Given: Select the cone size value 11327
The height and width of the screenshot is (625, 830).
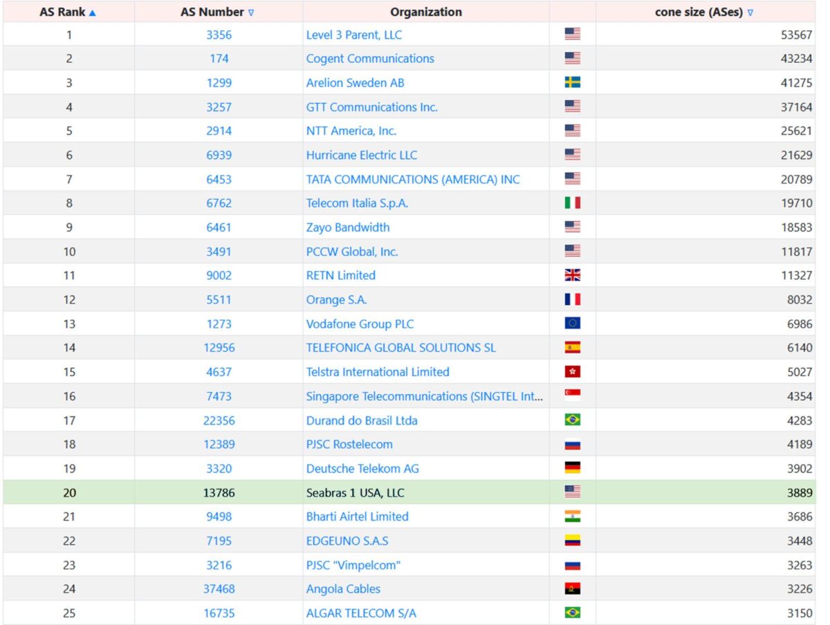Looking at the screenshot, I should (797, 275).
